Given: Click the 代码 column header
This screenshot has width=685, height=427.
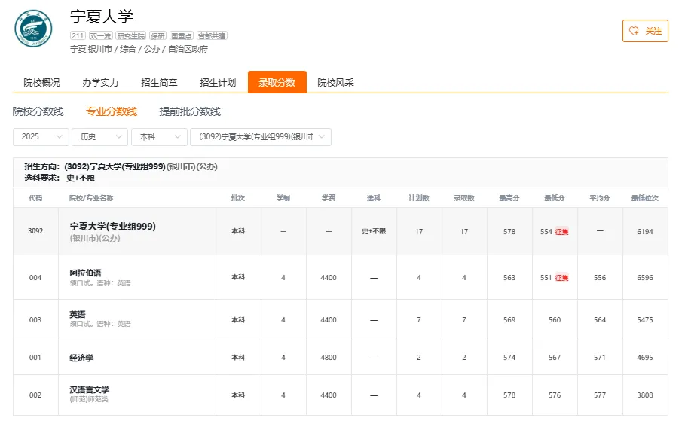Looking at the screenshot, I should [x=35, y=198].
